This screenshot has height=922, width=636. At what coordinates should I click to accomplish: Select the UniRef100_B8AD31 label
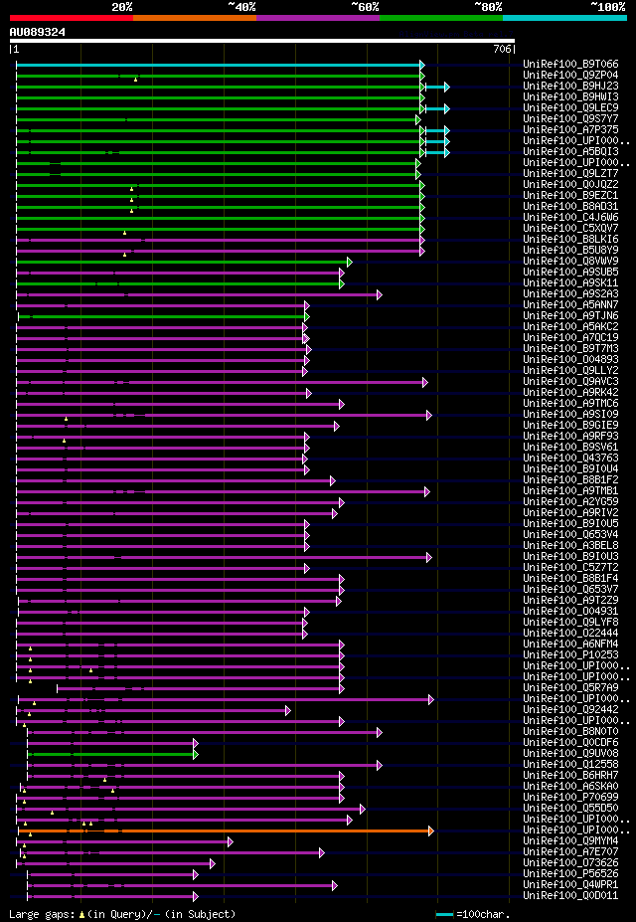pyautogui.click(x=570, y=207)
